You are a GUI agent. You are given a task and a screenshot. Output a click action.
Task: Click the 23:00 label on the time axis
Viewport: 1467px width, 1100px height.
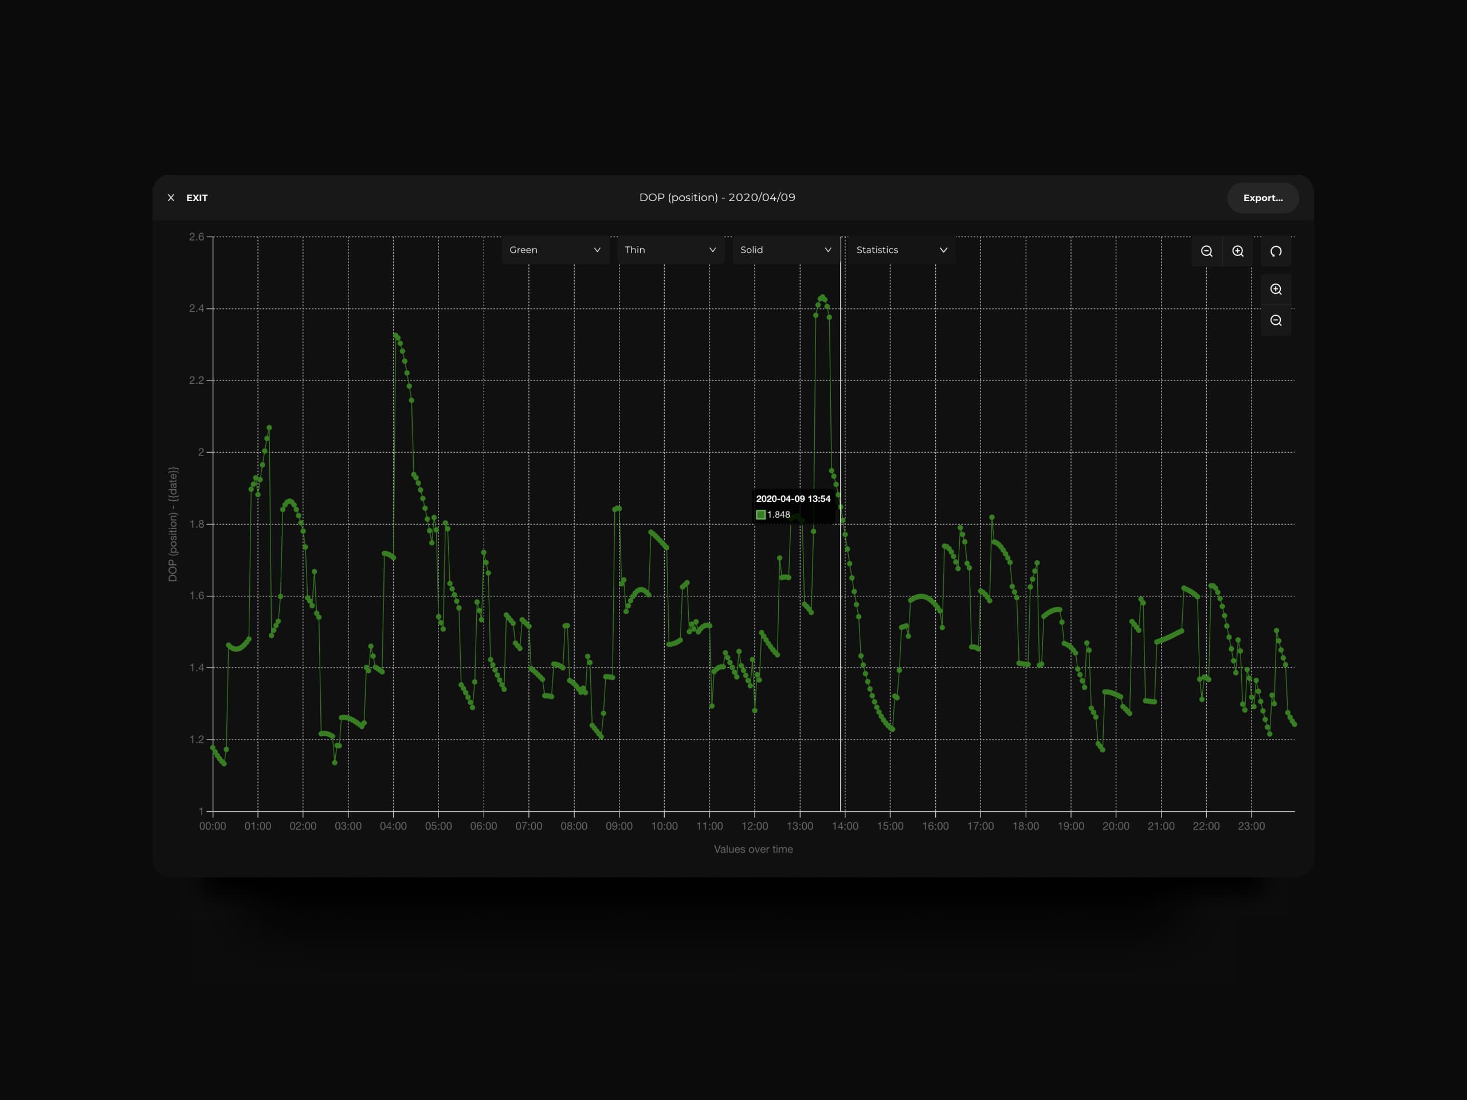(x=1251, y=826)
